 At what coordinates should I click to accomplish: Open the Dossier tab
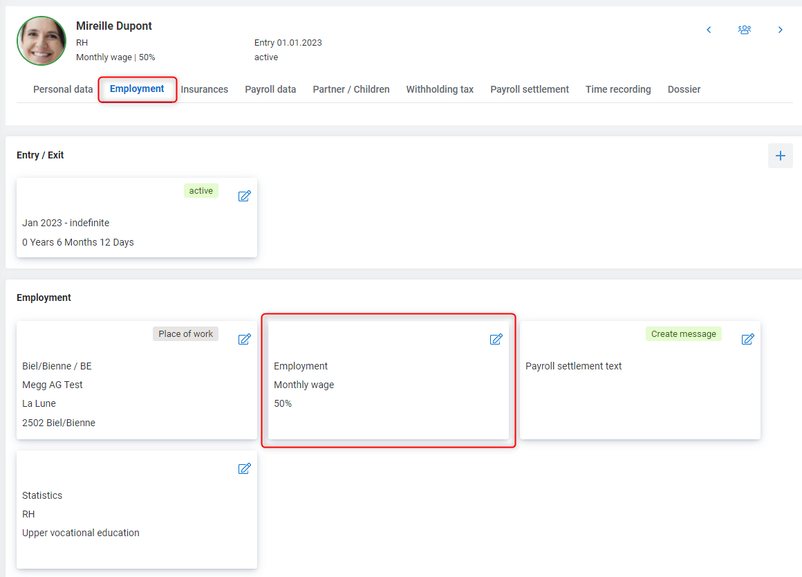684,89
